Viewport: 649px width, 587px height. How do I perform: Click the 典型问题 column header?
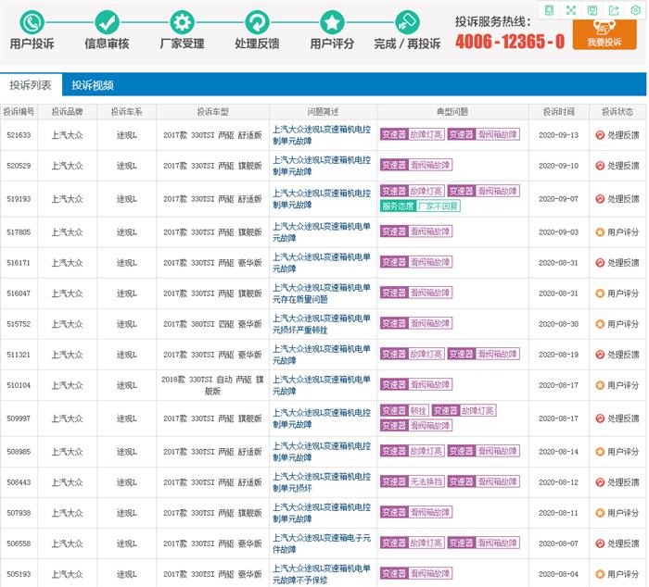(x=452, y=112)
